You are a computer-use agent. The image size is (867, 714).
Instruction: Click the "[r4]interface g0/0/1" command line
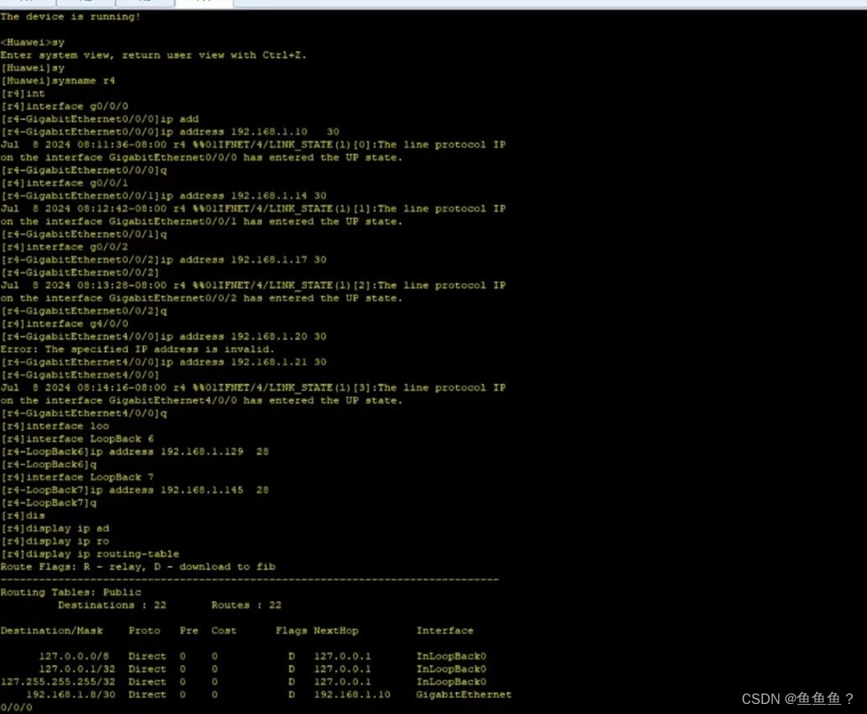65,182
